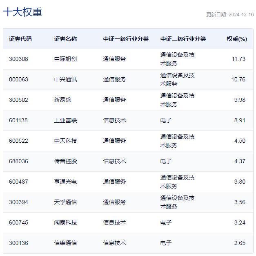Click weight value 8.91
Screen dimensions: 256x256
[240, 120]
